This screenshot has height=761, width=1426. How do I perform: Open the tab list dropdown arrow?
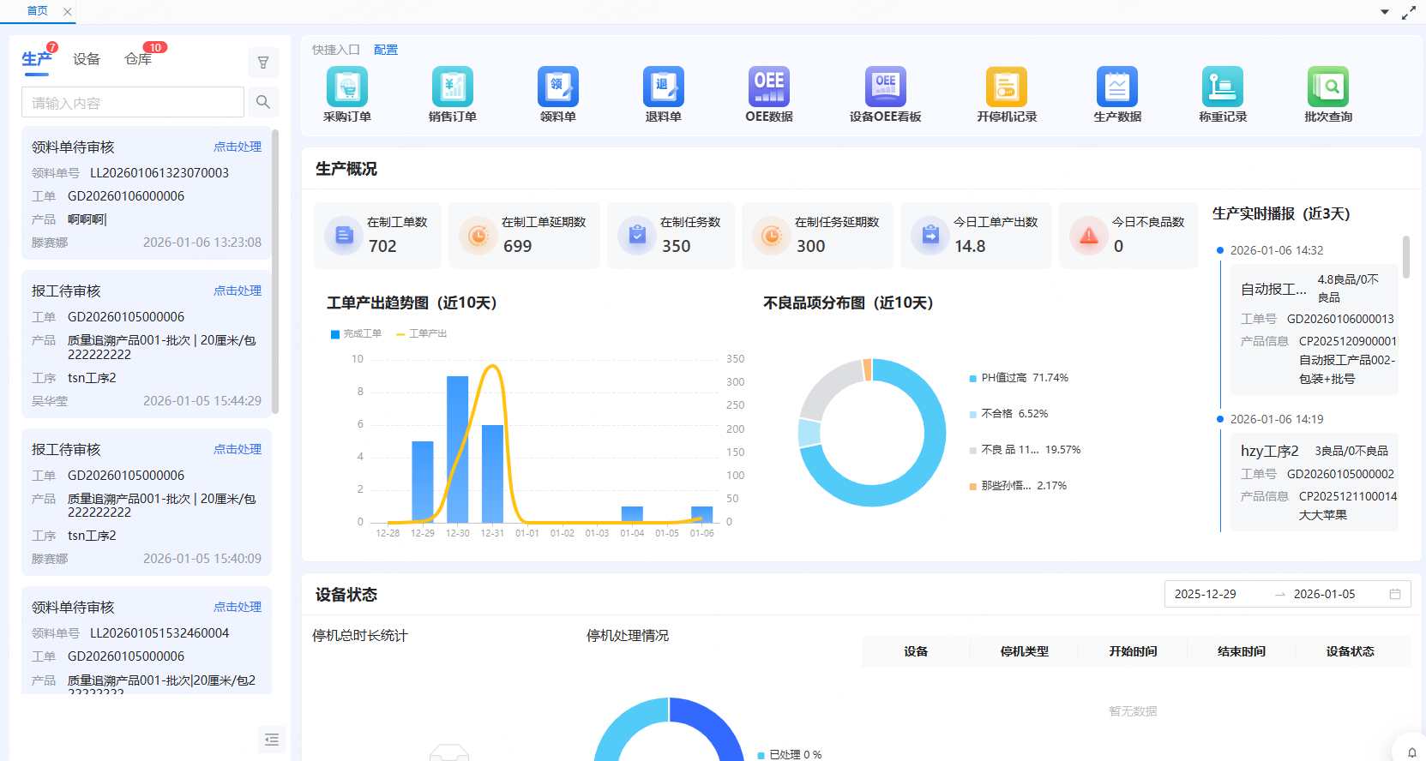coord(1385,12)
